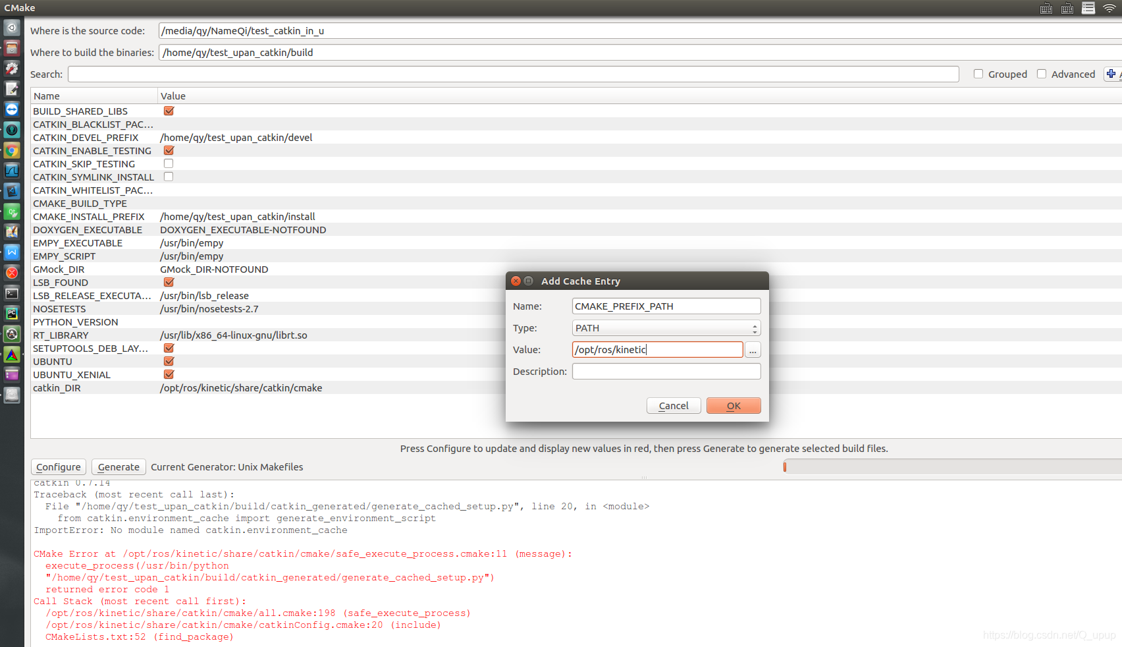The image size is (1122, 647).
Task: Launch WPS Writer from the dock
Action: tap(12, 252)
